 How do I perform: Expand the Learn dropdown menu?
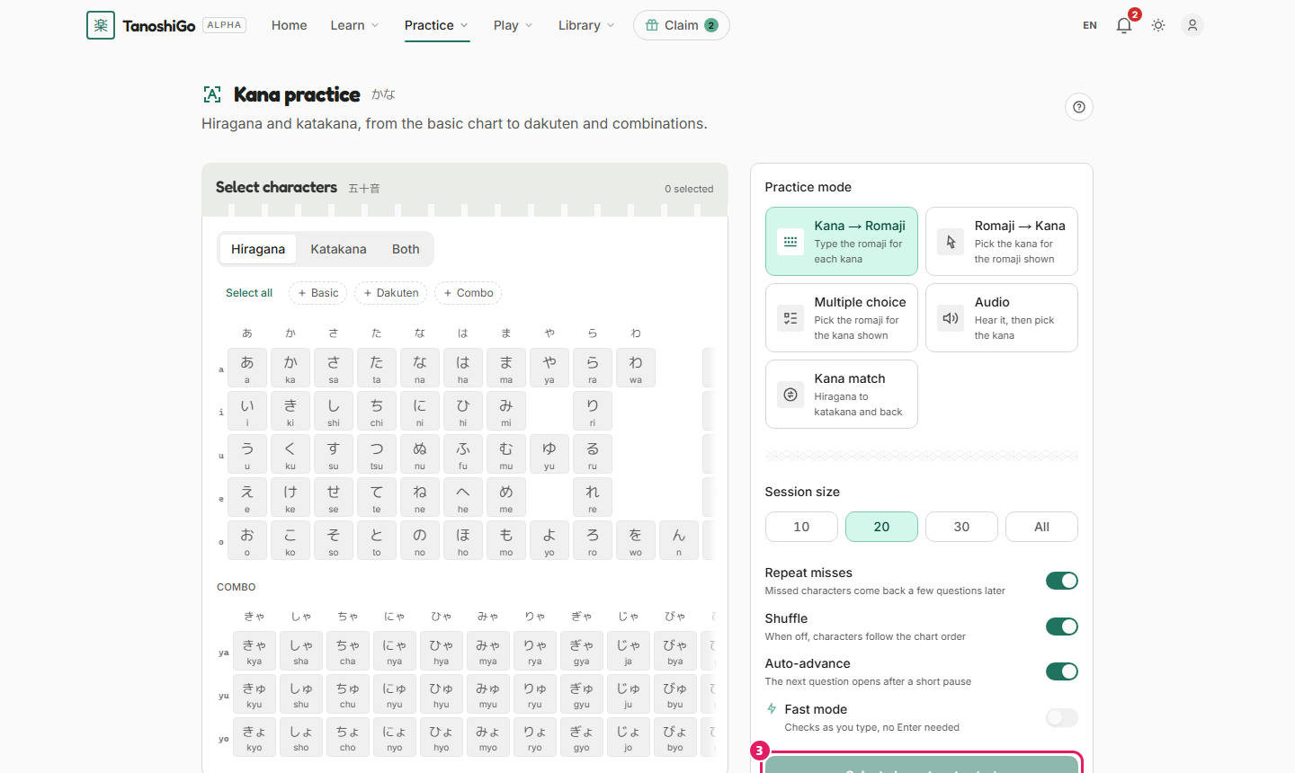[354, 25]
